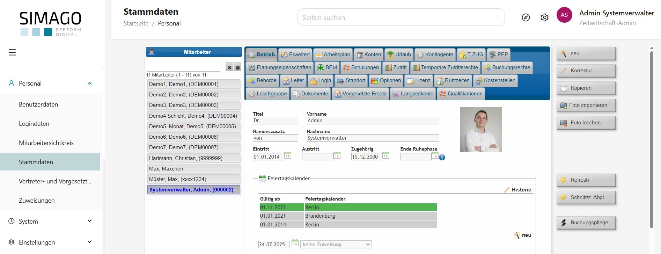Open the Erweitert tab
The width and height of the screenshot is (661, 254).
coord(295,55)
